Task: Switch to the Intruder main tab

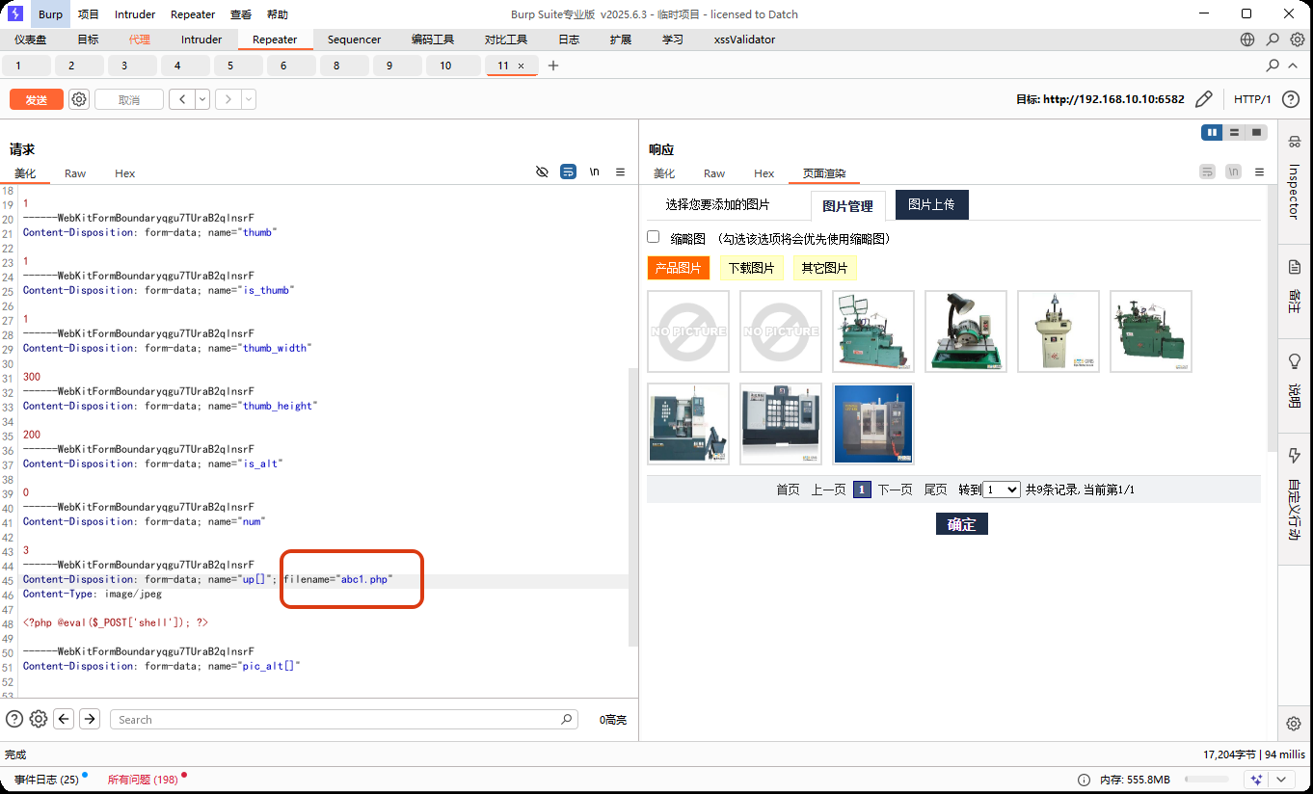Action: [201, 40]
